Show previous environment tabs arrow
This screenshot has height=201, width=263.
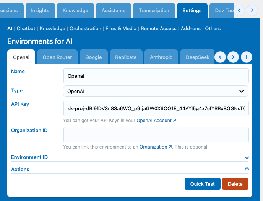[220, 57]
